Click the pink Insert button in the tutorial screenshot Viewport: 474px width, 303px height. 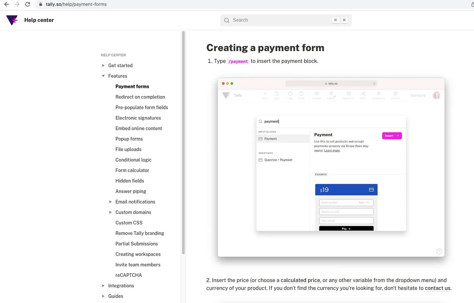(392, 136)
